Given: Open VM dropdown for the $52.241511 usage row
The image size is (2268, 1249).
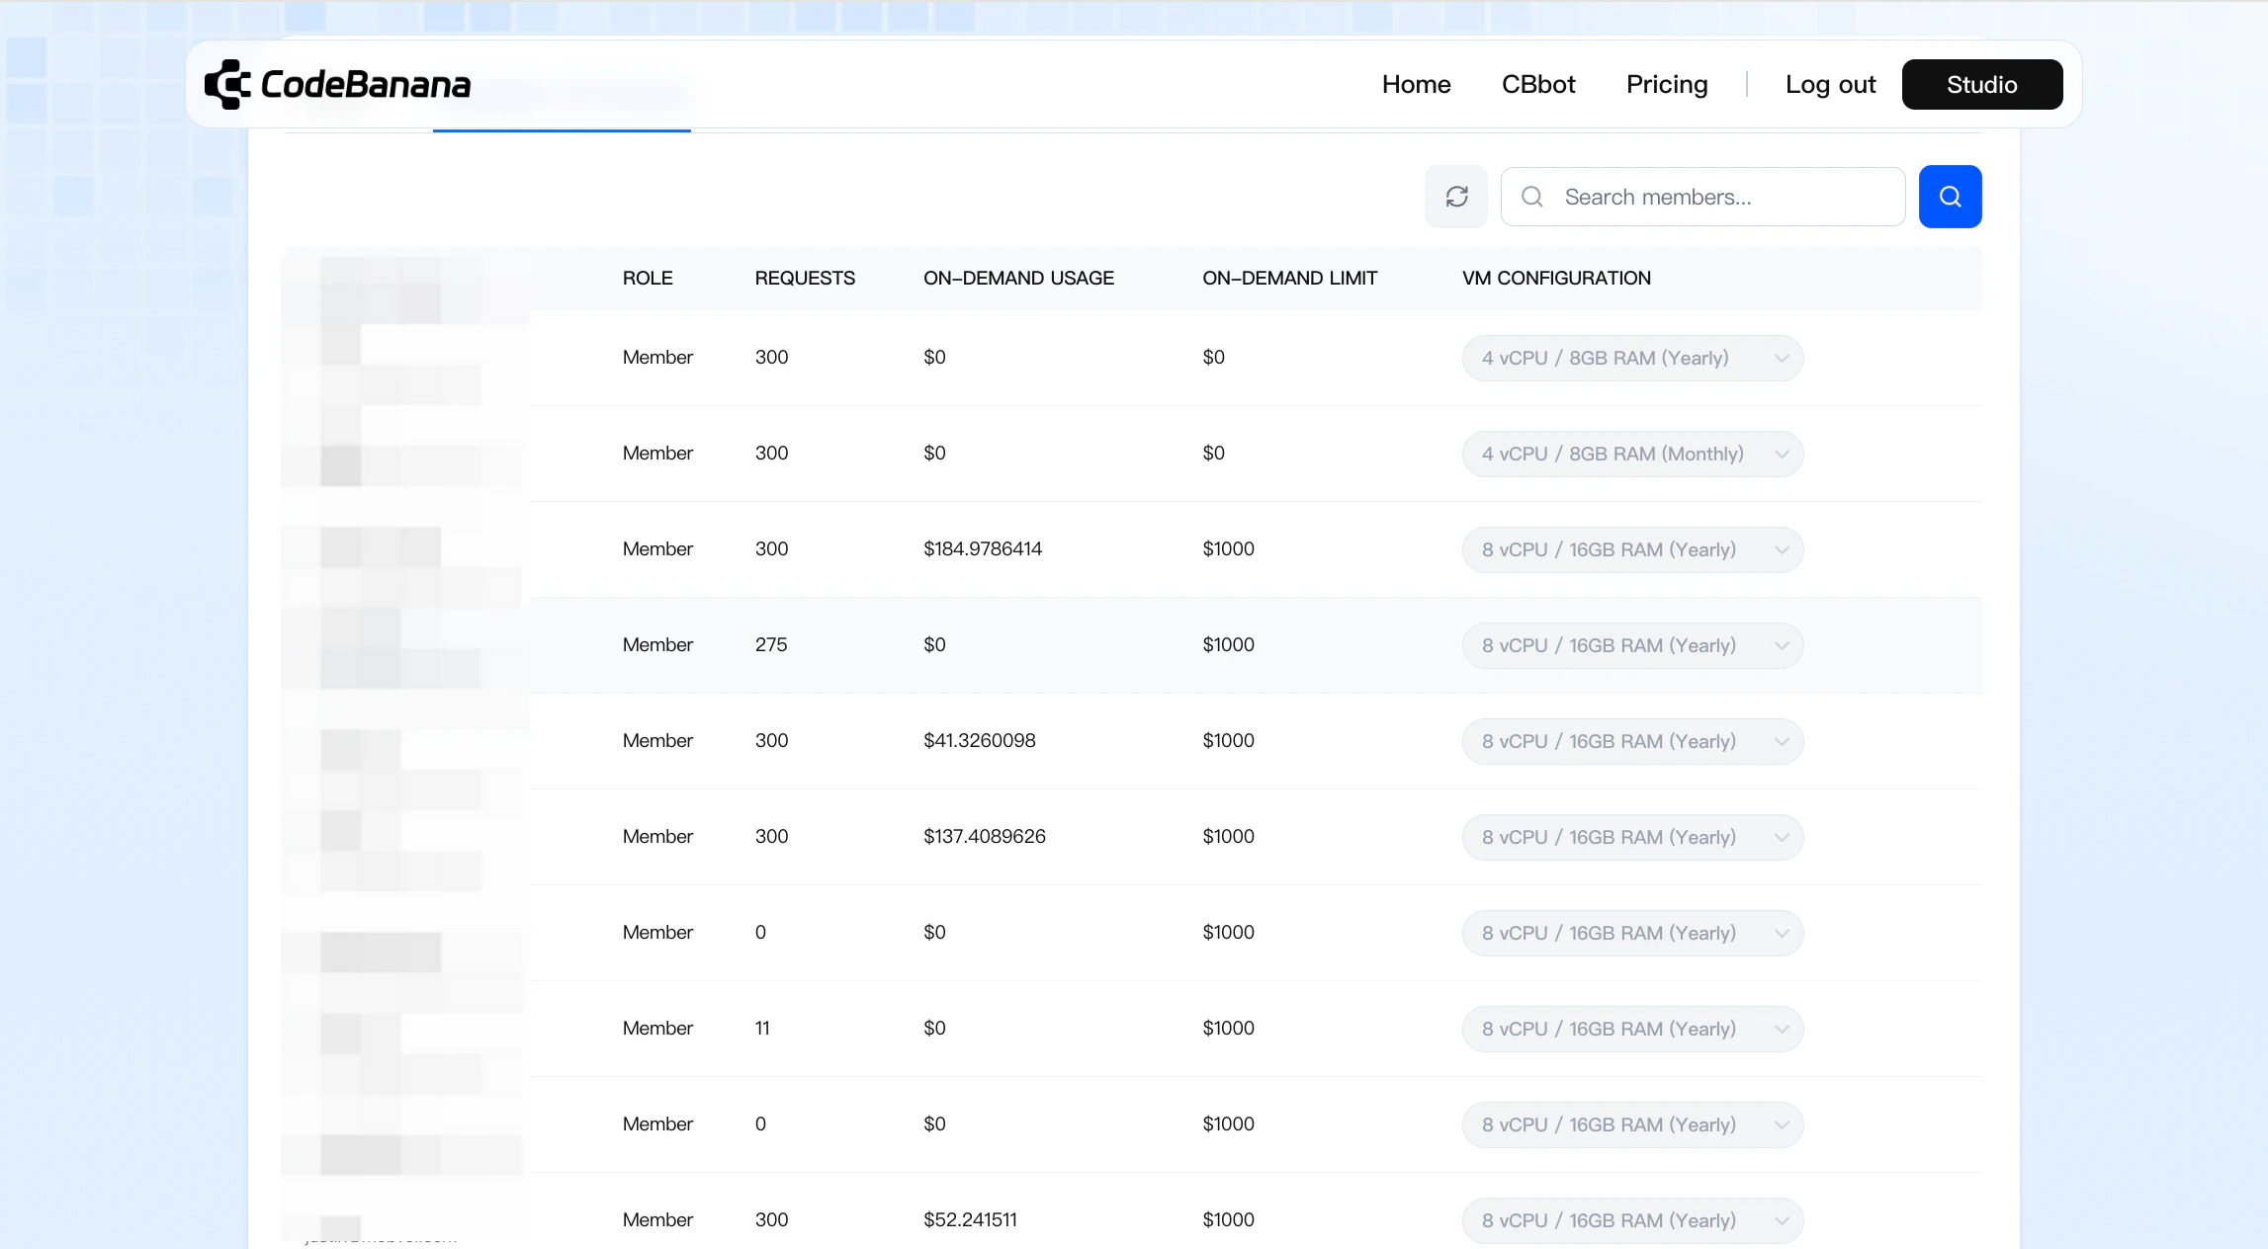Looking at the screenshot, I should tap(1632, 1220).
